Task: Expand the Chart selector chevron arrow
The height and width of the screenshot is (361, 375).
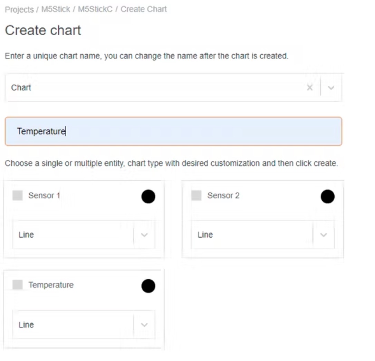Action: coord(331,88)
